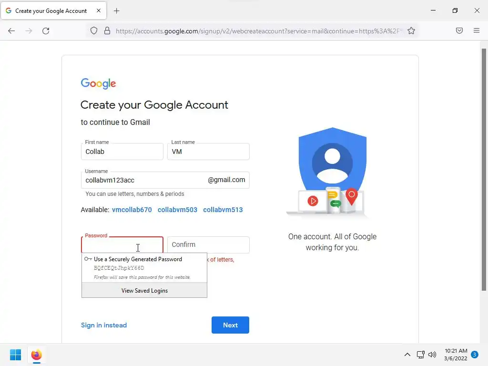Click the @gmail.com suffix text
Viewport: 488px width, 366px height.
(226, 180)
